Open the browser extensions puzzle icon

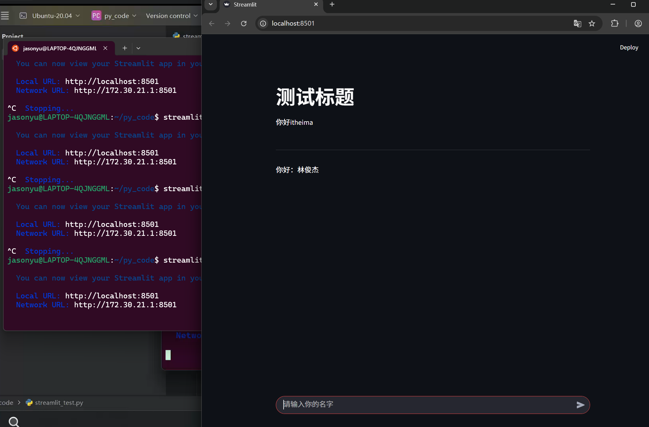(614, 24)
